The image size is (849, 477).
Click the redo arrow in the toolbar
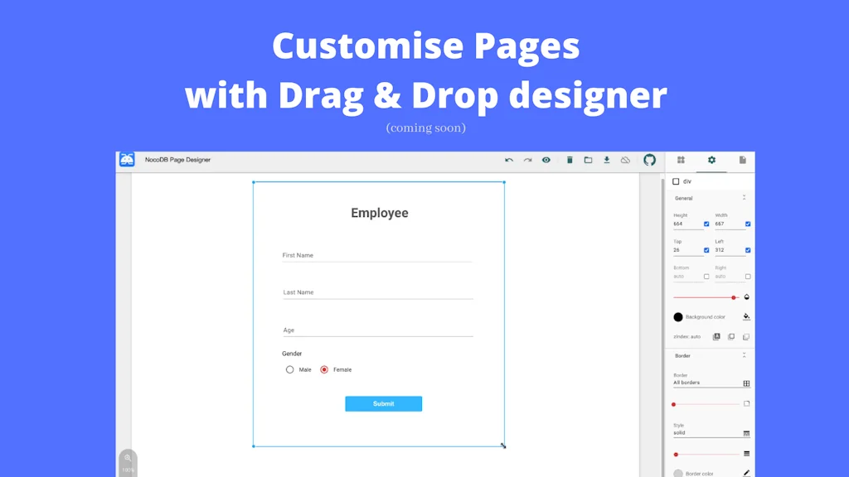pyautogui.click(x=527, y=160)
